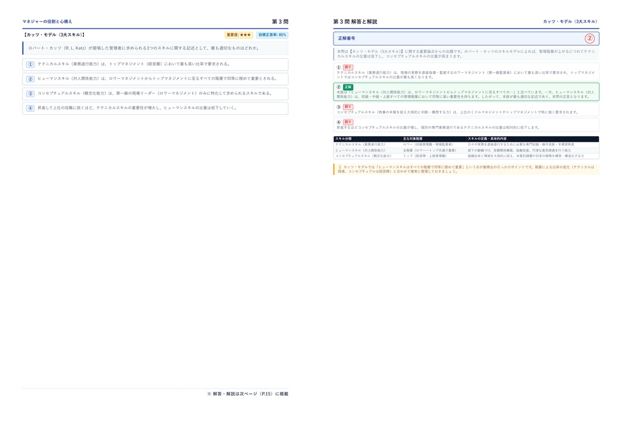Click the green 正解 tag on explanation ②
622x440 pixels.
(x=348, y=87)
